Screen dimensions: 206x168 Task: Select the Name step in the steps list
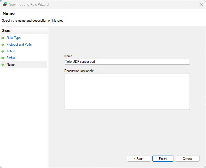click(x=11, y=64)
